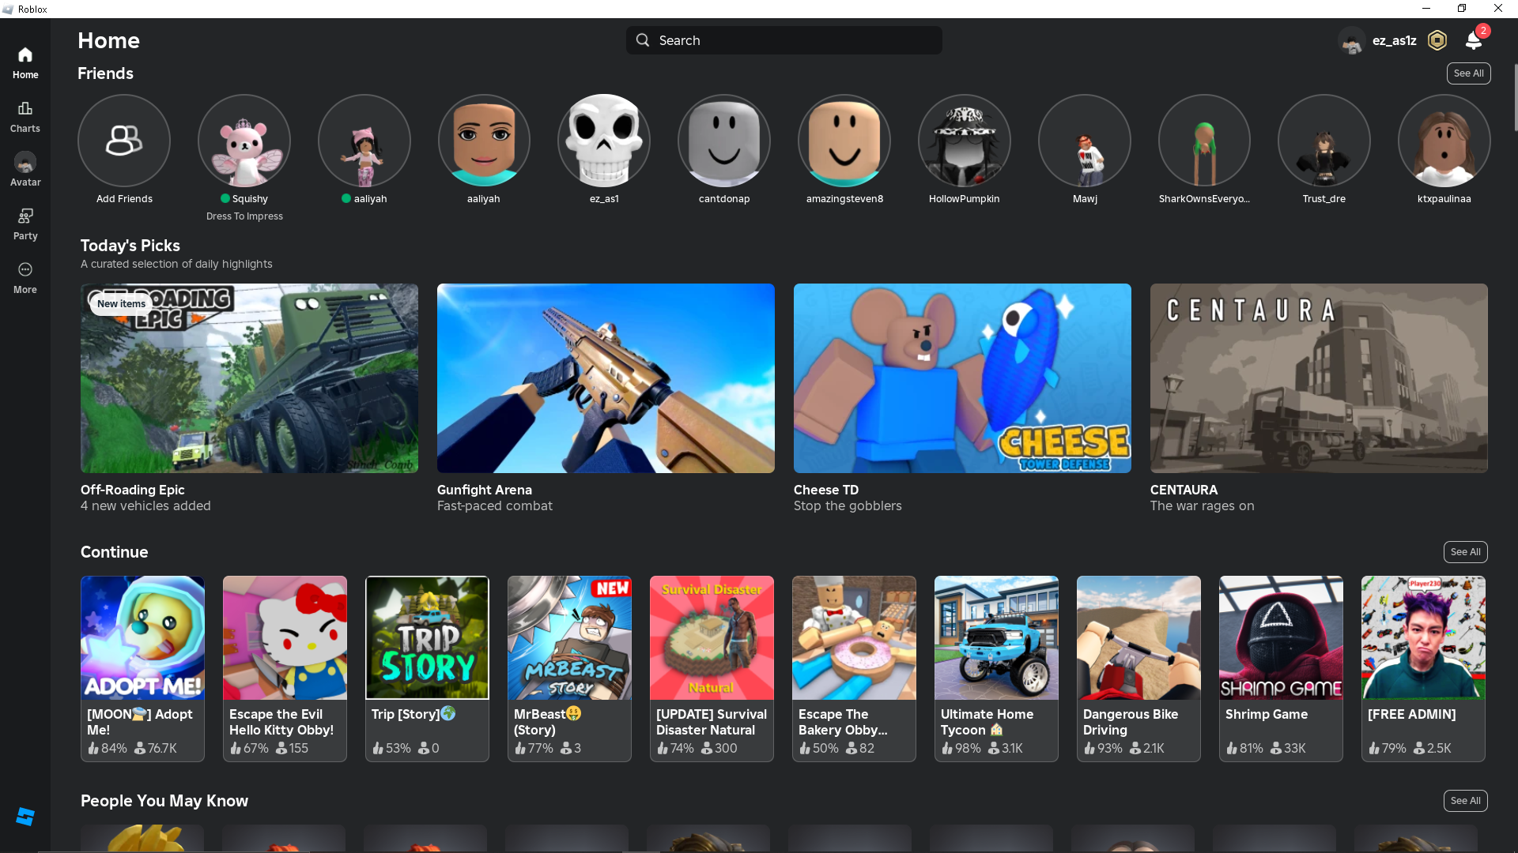
Task: Click the Gunfight Arena title
Action: pyautogui.click(x=485, y=490)
